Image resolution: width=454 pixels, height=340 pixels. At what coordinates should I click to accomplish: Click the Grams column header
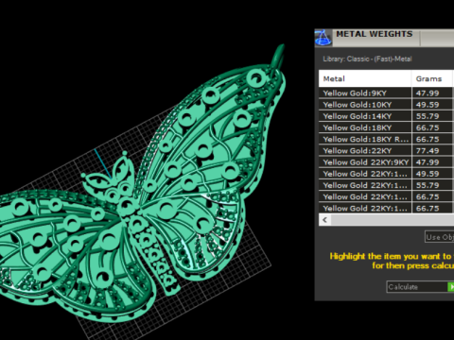coord(431,78)
